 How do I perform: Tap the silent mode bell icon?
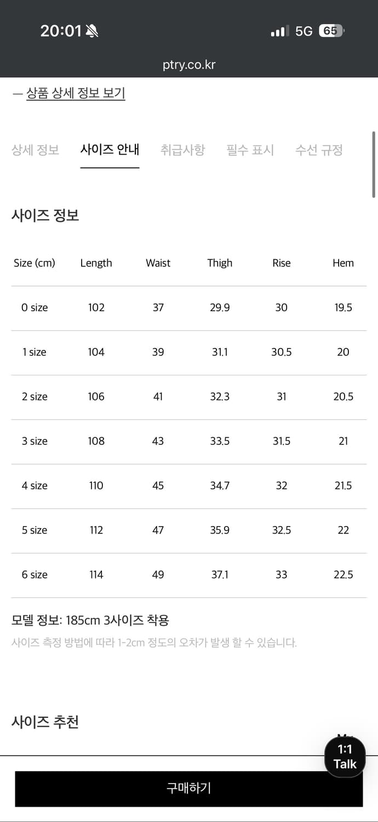92,31
